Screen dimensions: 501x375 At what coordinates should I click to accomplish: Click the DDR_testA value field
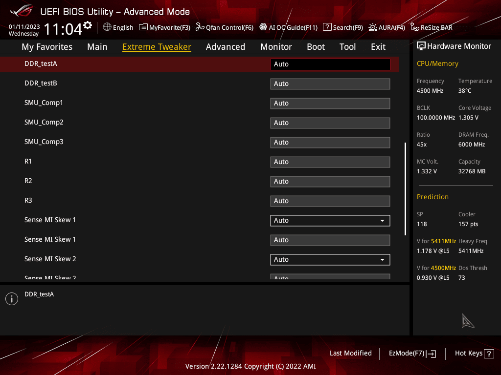330,64
